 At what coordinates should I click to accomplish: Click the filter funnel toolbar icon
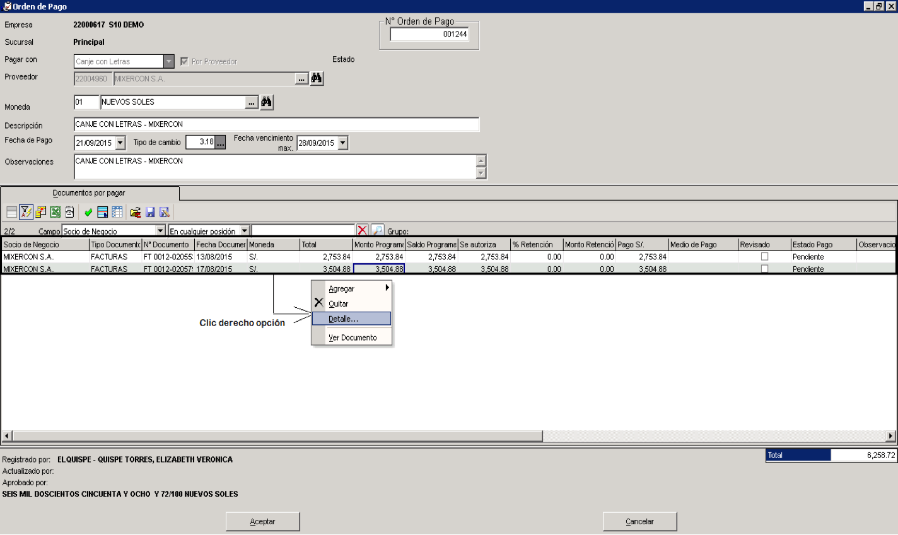coord(26,212)
